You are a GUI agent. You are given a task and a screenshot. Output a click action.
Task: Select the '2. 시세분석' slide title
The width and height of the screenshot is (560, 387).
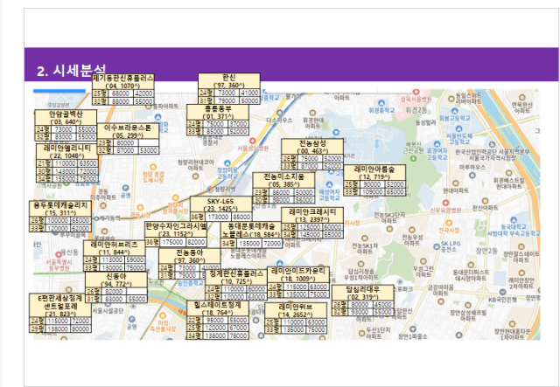click(x=72, y=70)
